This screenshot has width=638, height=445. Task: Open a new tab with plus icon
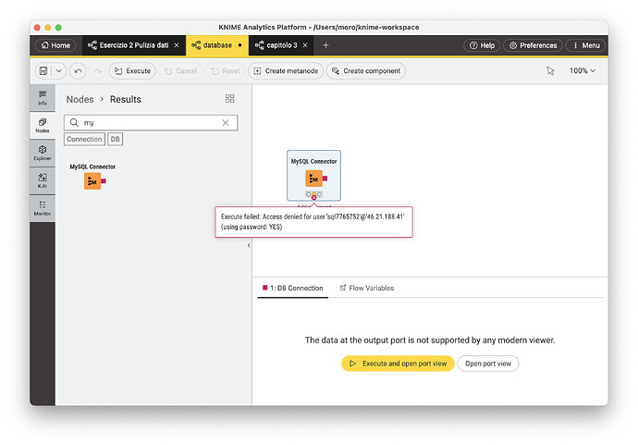[x=325, y=45]
